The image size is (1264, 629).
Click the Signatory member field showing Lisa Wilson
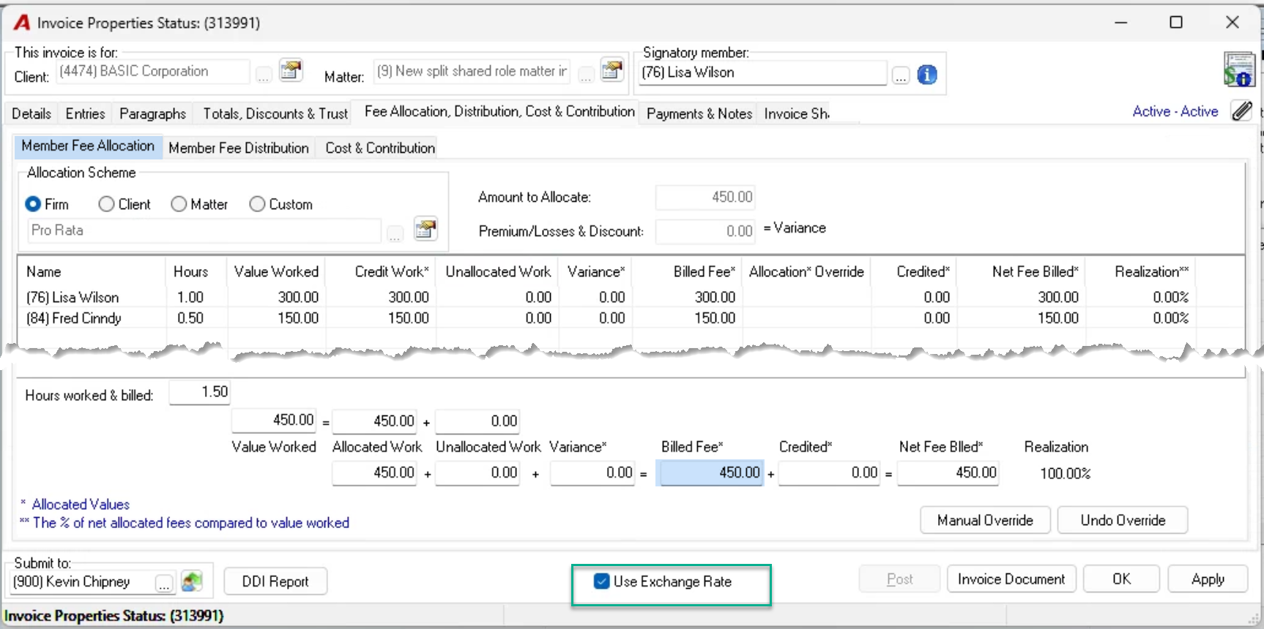[762, 72]
